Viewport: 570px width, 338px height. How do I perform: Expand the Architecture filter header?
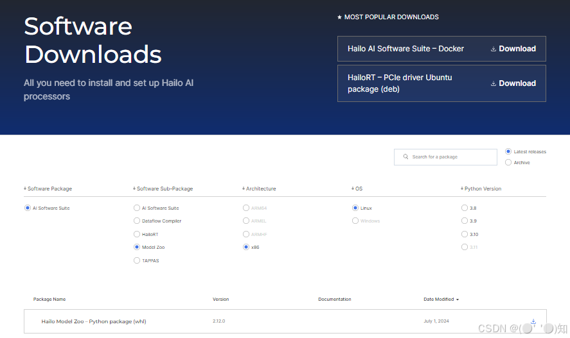point(259,189)
